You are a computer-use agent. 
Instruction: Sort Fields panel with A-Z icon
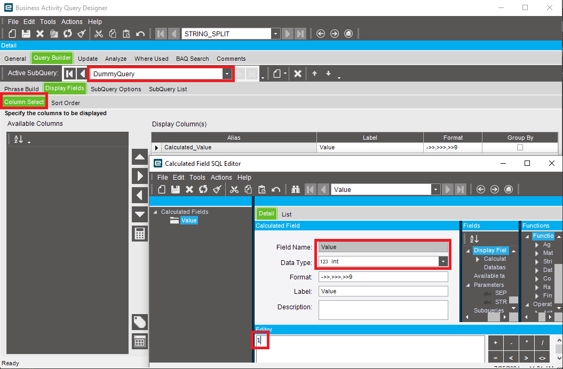(474, 239)
